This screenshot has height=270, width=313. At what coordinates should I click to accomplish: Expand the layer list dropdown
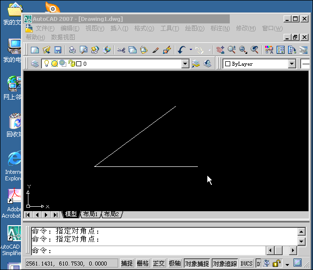185,64
